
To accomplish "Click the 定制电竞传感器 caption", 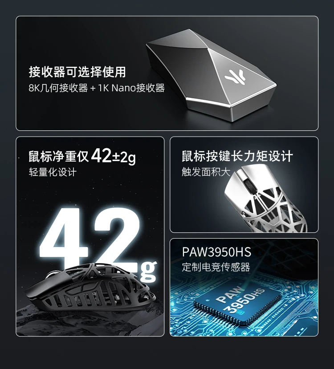I will tap(216, 267).
